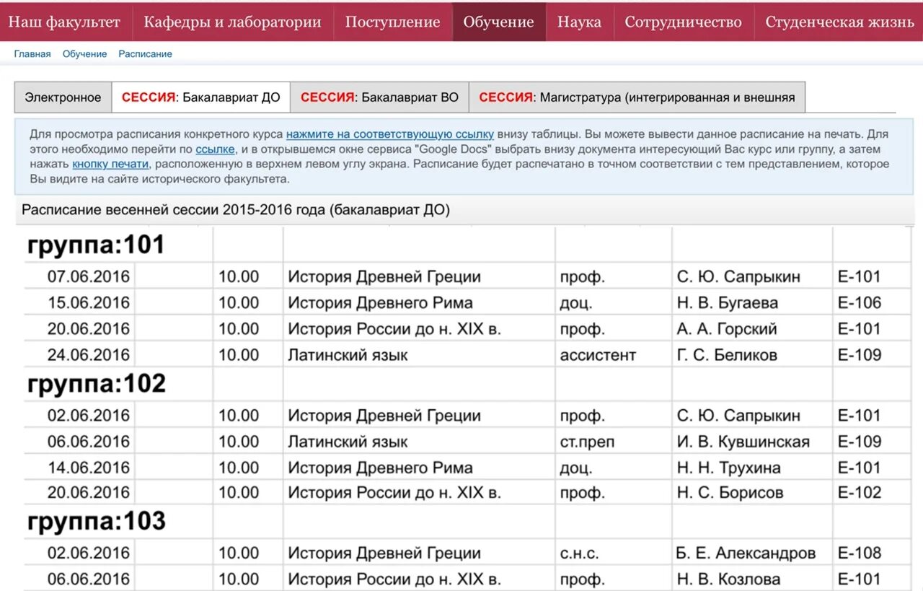
Task: Click teacher name 'Н. Н. Трухина'
Action: (x=729, y=468)
